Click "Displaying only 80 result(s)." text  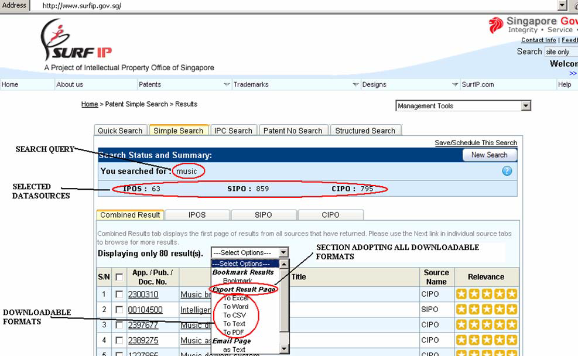coord(151,254)
